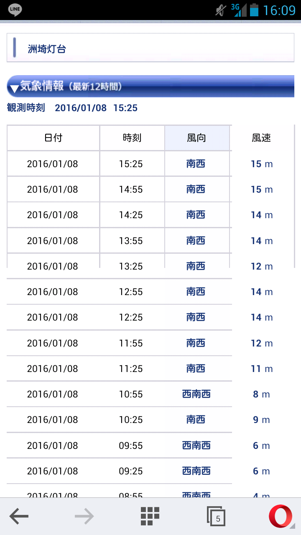This screenshot has width=301, height=535.
Task: Tap the browser back arrow
Action: [x=19, y=517]
